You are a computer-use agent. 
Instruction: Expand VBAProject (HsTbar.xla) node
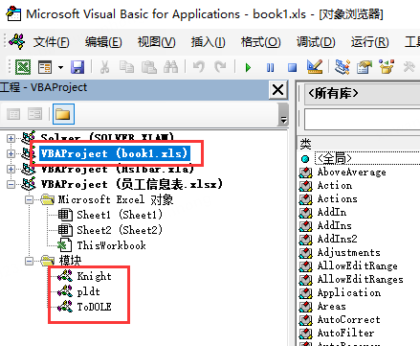(11, 169)
